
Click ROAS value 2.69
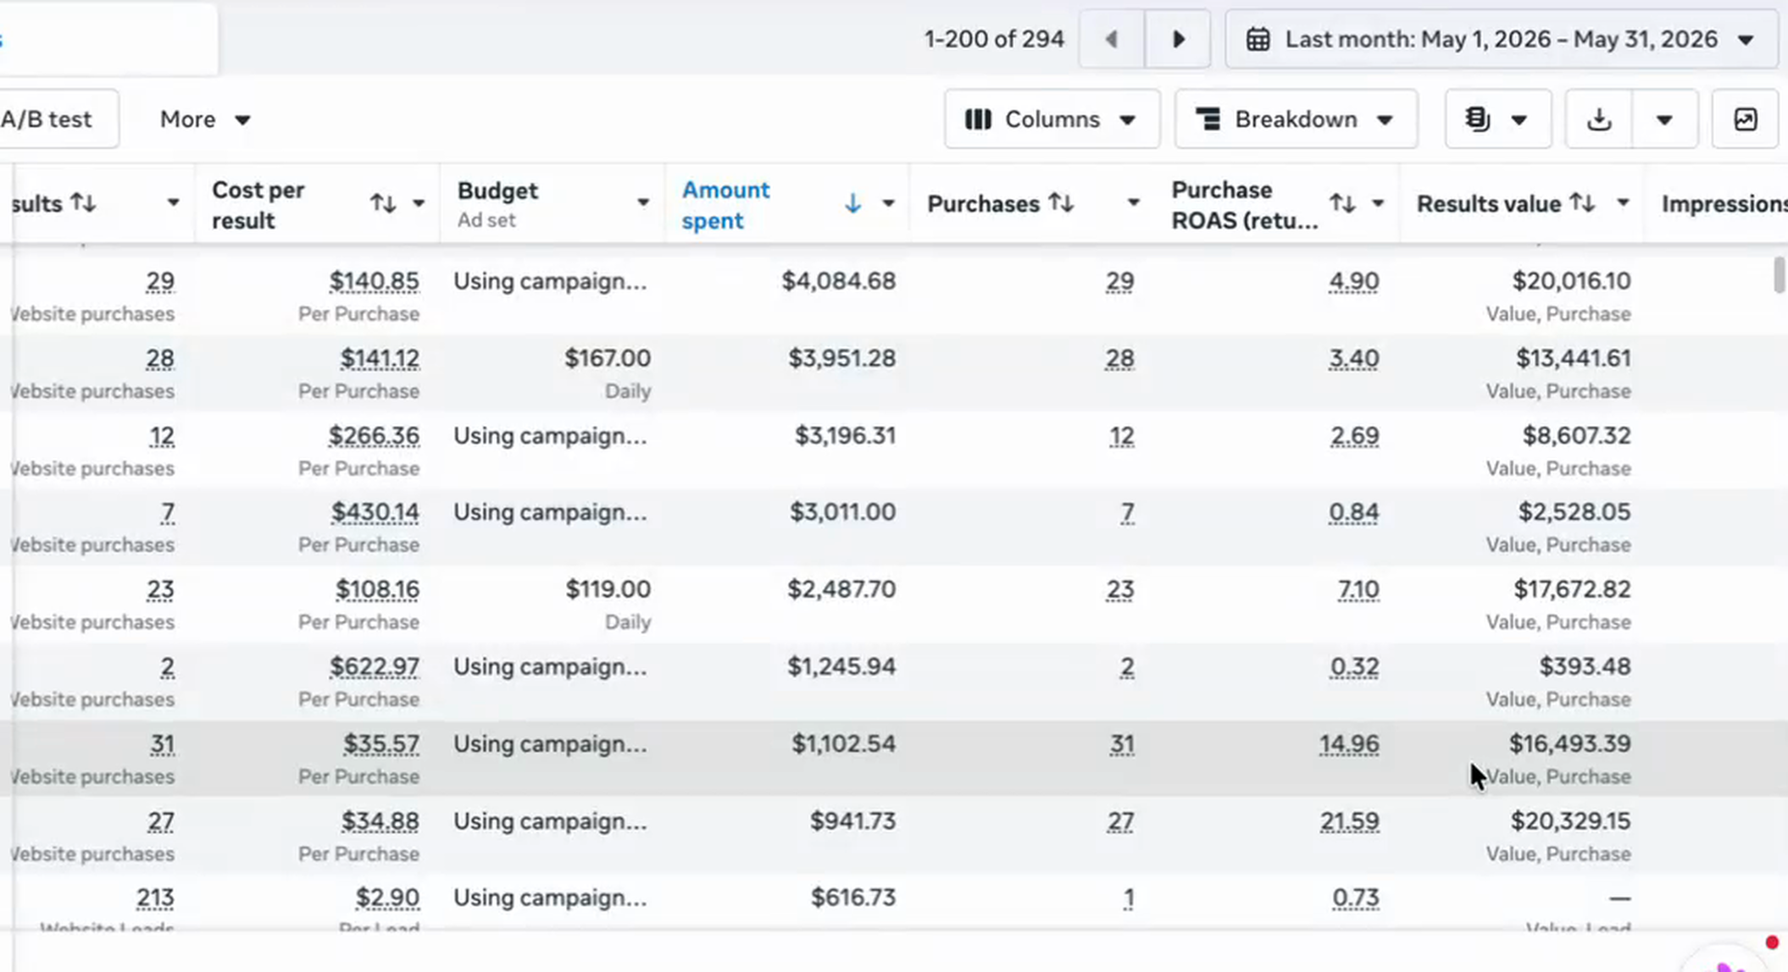(1354, 436)
